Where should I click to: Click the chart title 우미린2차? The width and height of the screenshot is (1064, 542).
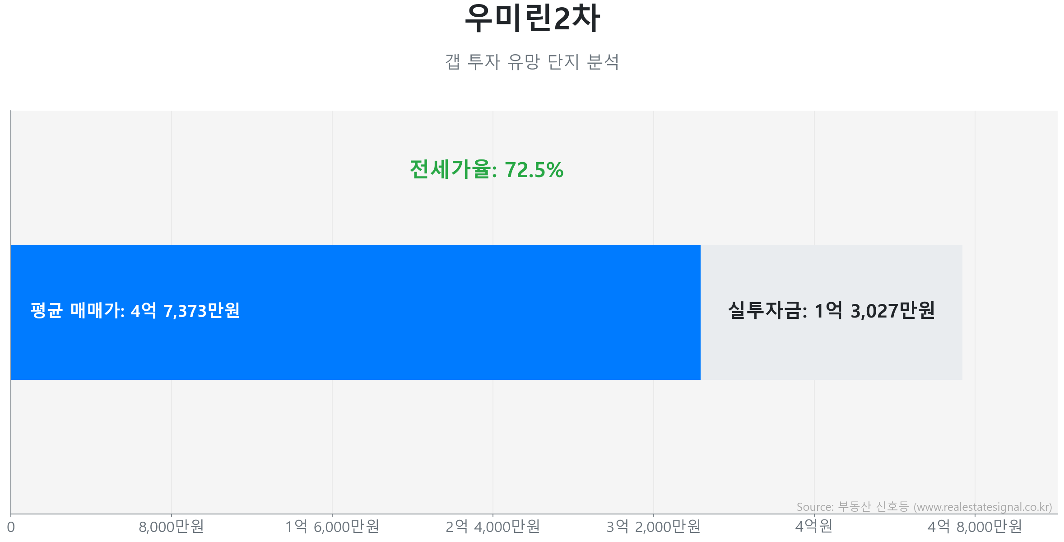tap(532, 19)
